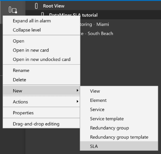161x154 pixels.
Task: Expand the New submenu arrow
Action: click(x=77, y=91)
